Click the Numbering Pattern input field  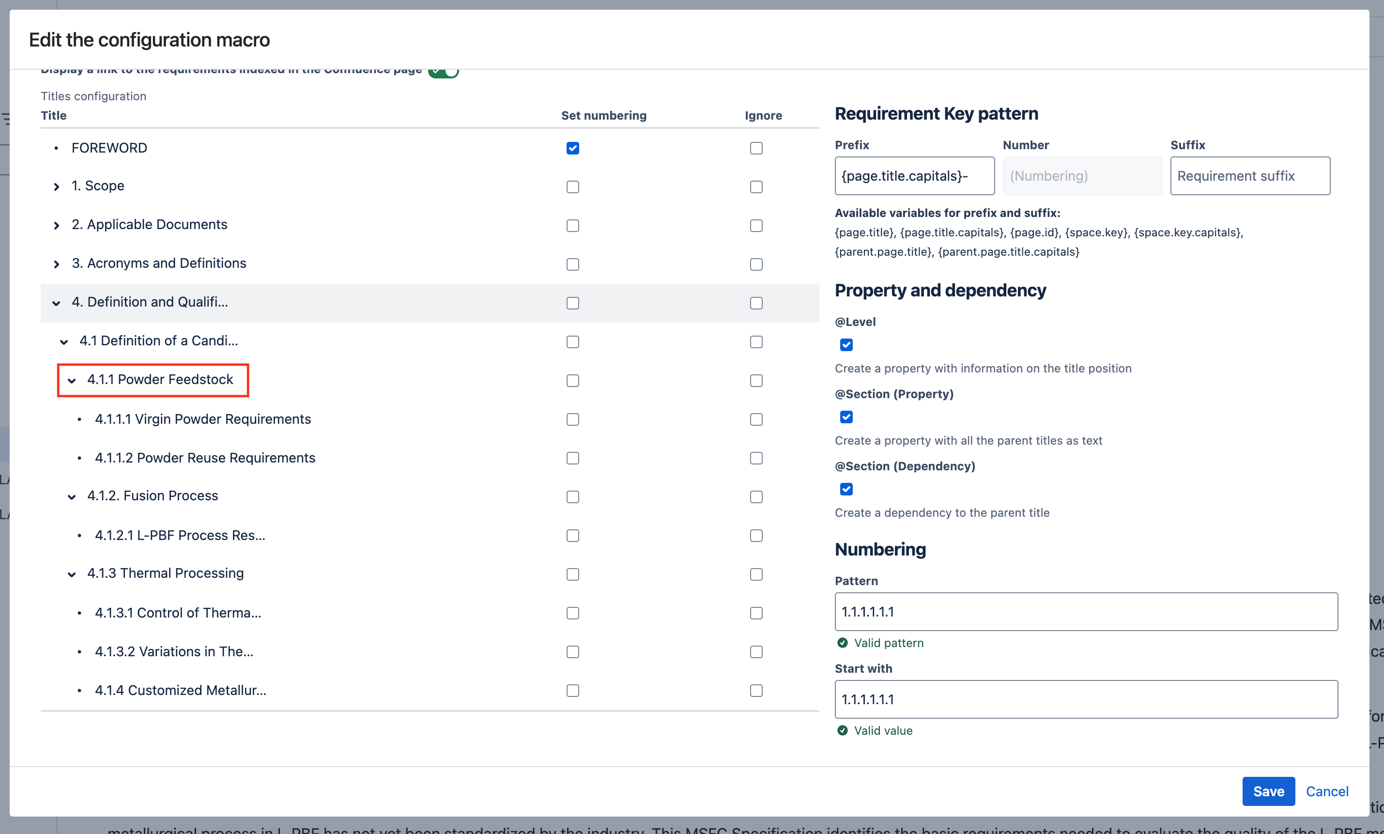pyautogui.click(x=1085, y=611)
